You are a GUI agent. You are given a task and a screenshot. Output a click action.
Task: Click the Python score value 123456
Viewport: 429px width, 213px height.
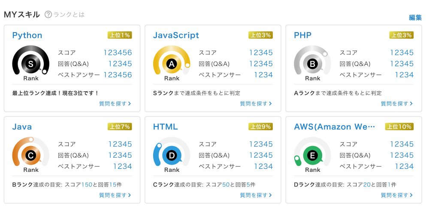tap(118, 53)
